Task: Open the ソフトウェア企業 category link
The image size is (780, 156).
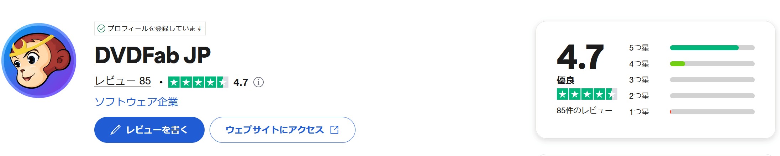Action: 136,102
